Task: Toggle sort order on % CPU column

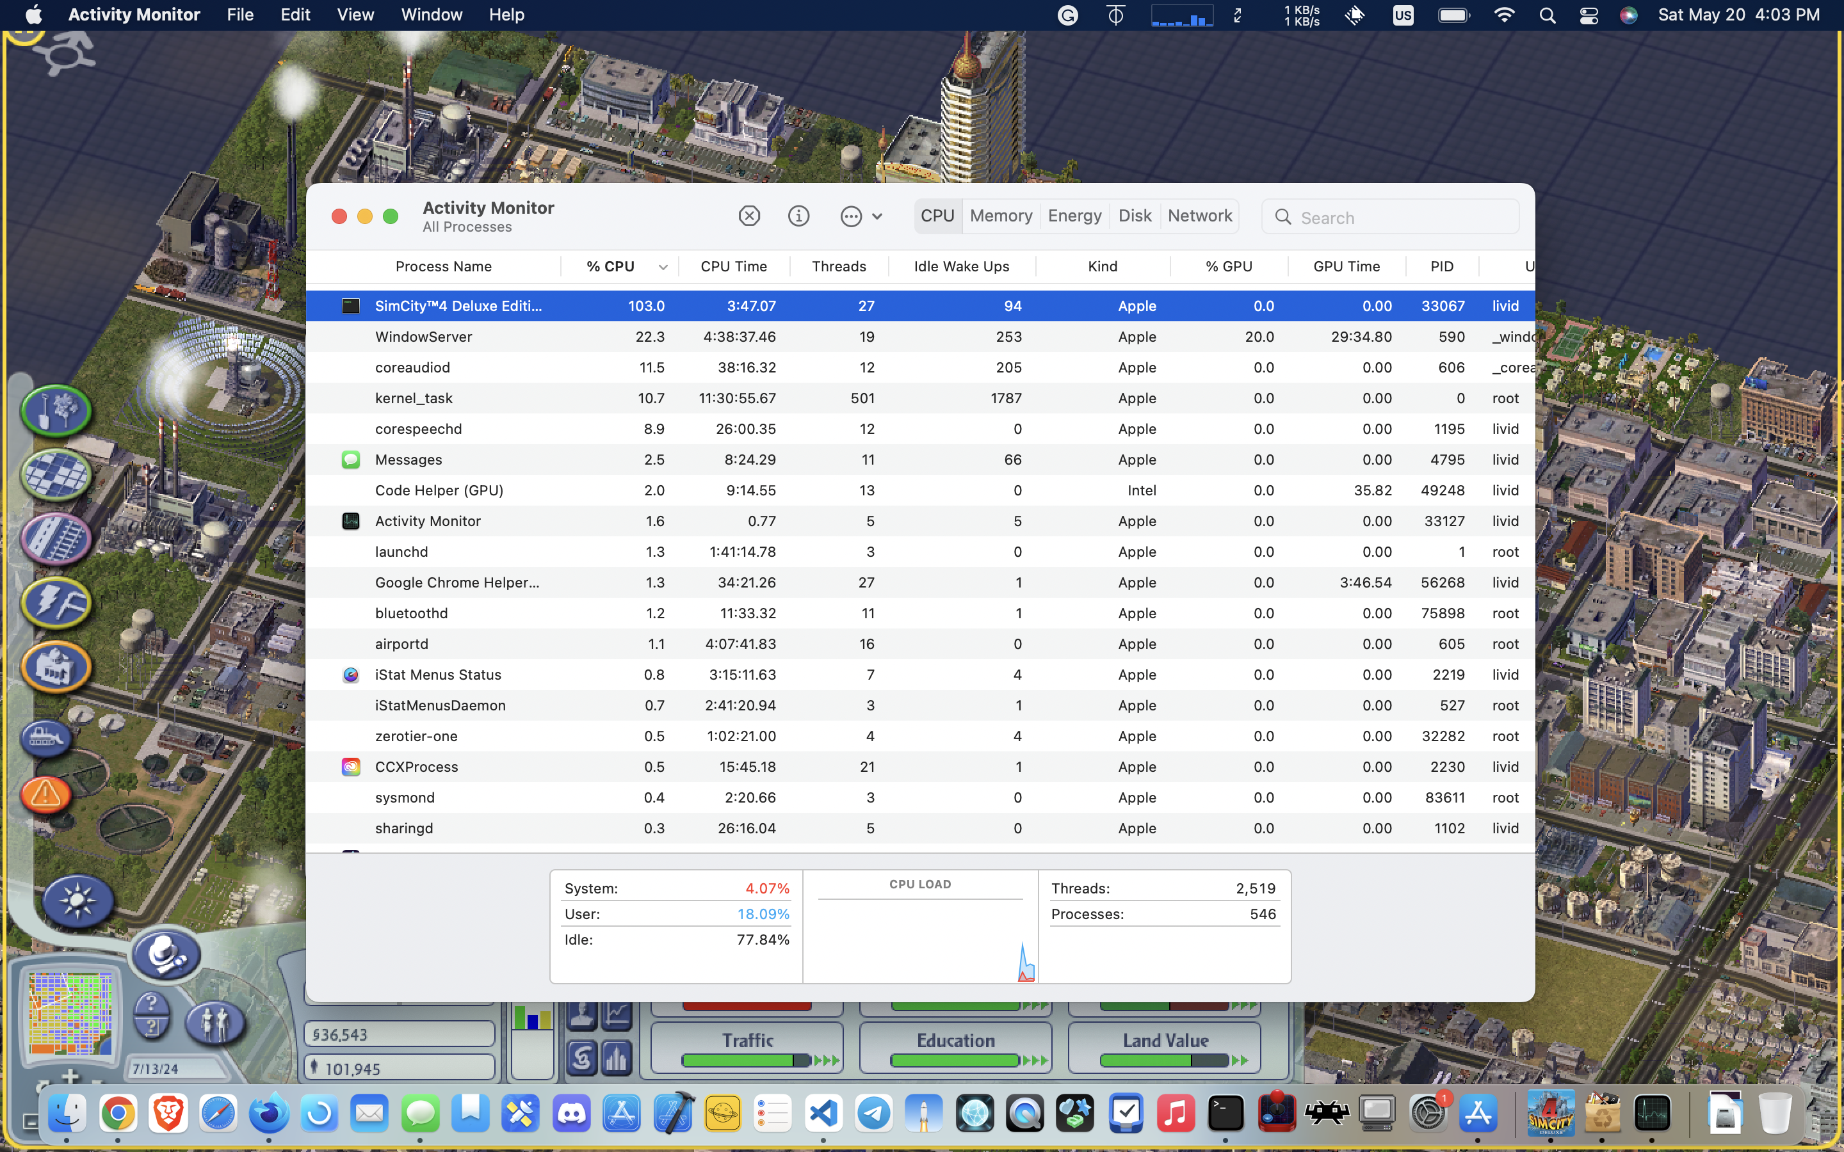Action: (x=620, y=267)
